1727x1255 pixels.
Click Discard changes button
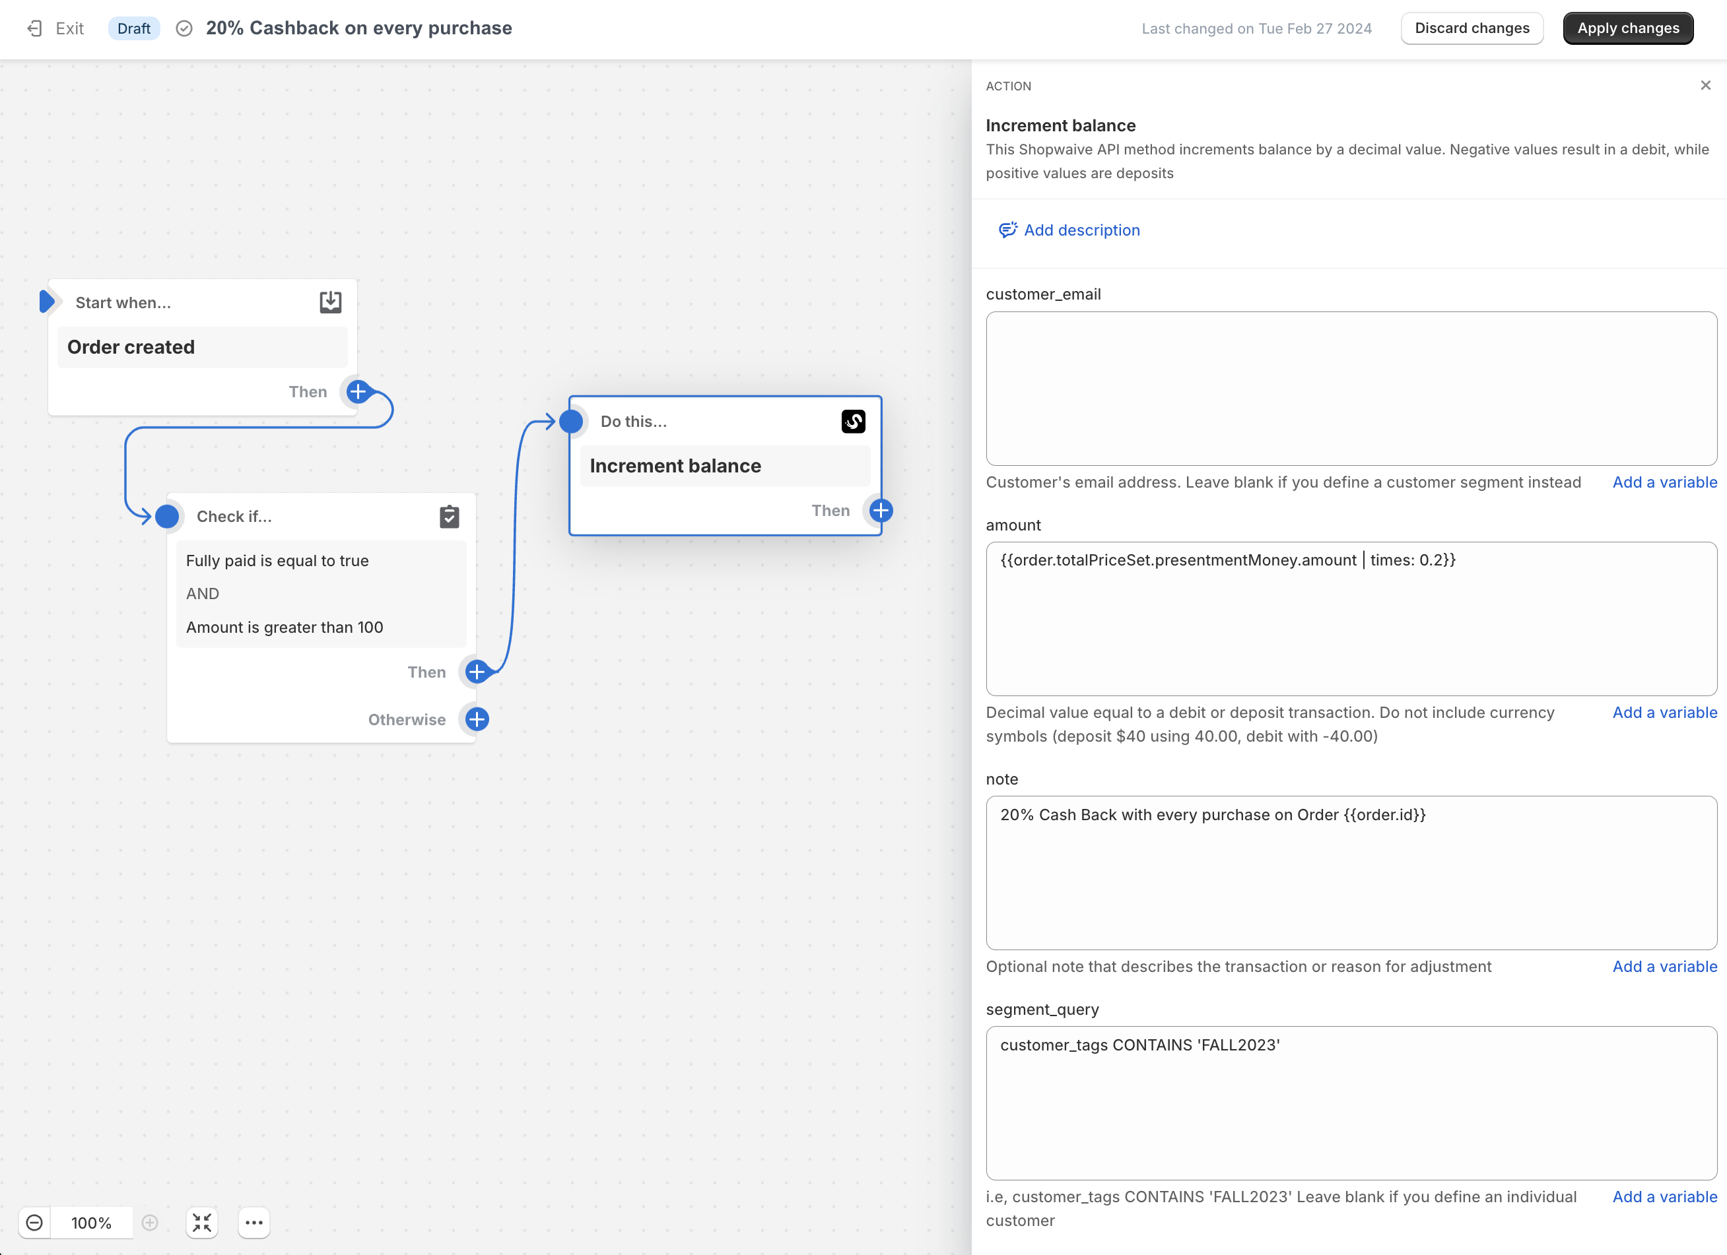1472,28
